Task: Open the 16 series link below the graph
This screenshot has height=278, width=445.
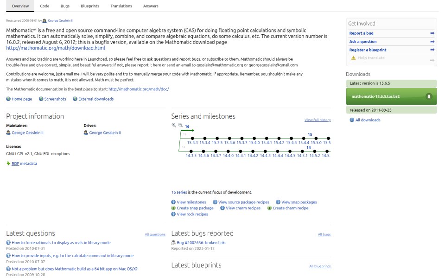Action: (179, 192)
